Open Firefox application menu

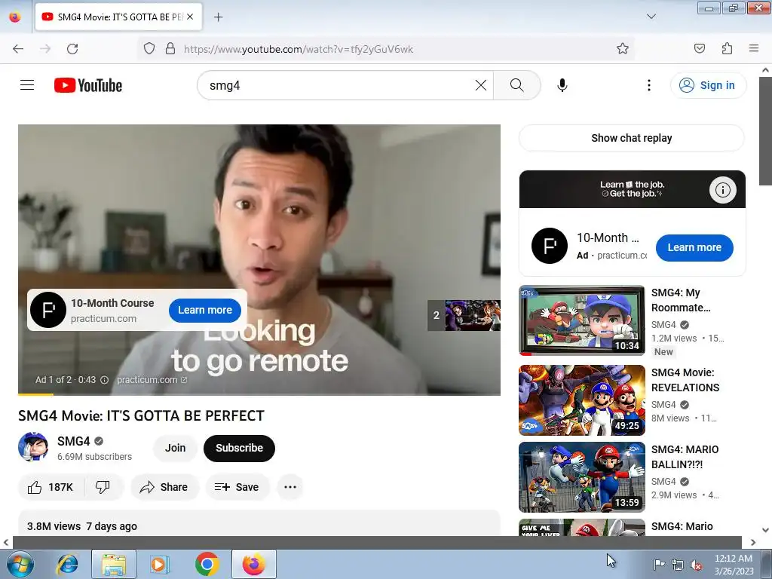click(x=754, y=48)
